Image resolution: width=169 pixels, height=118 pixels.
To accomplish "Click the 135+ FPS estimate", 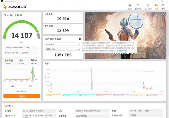I will tap(63, 55).
